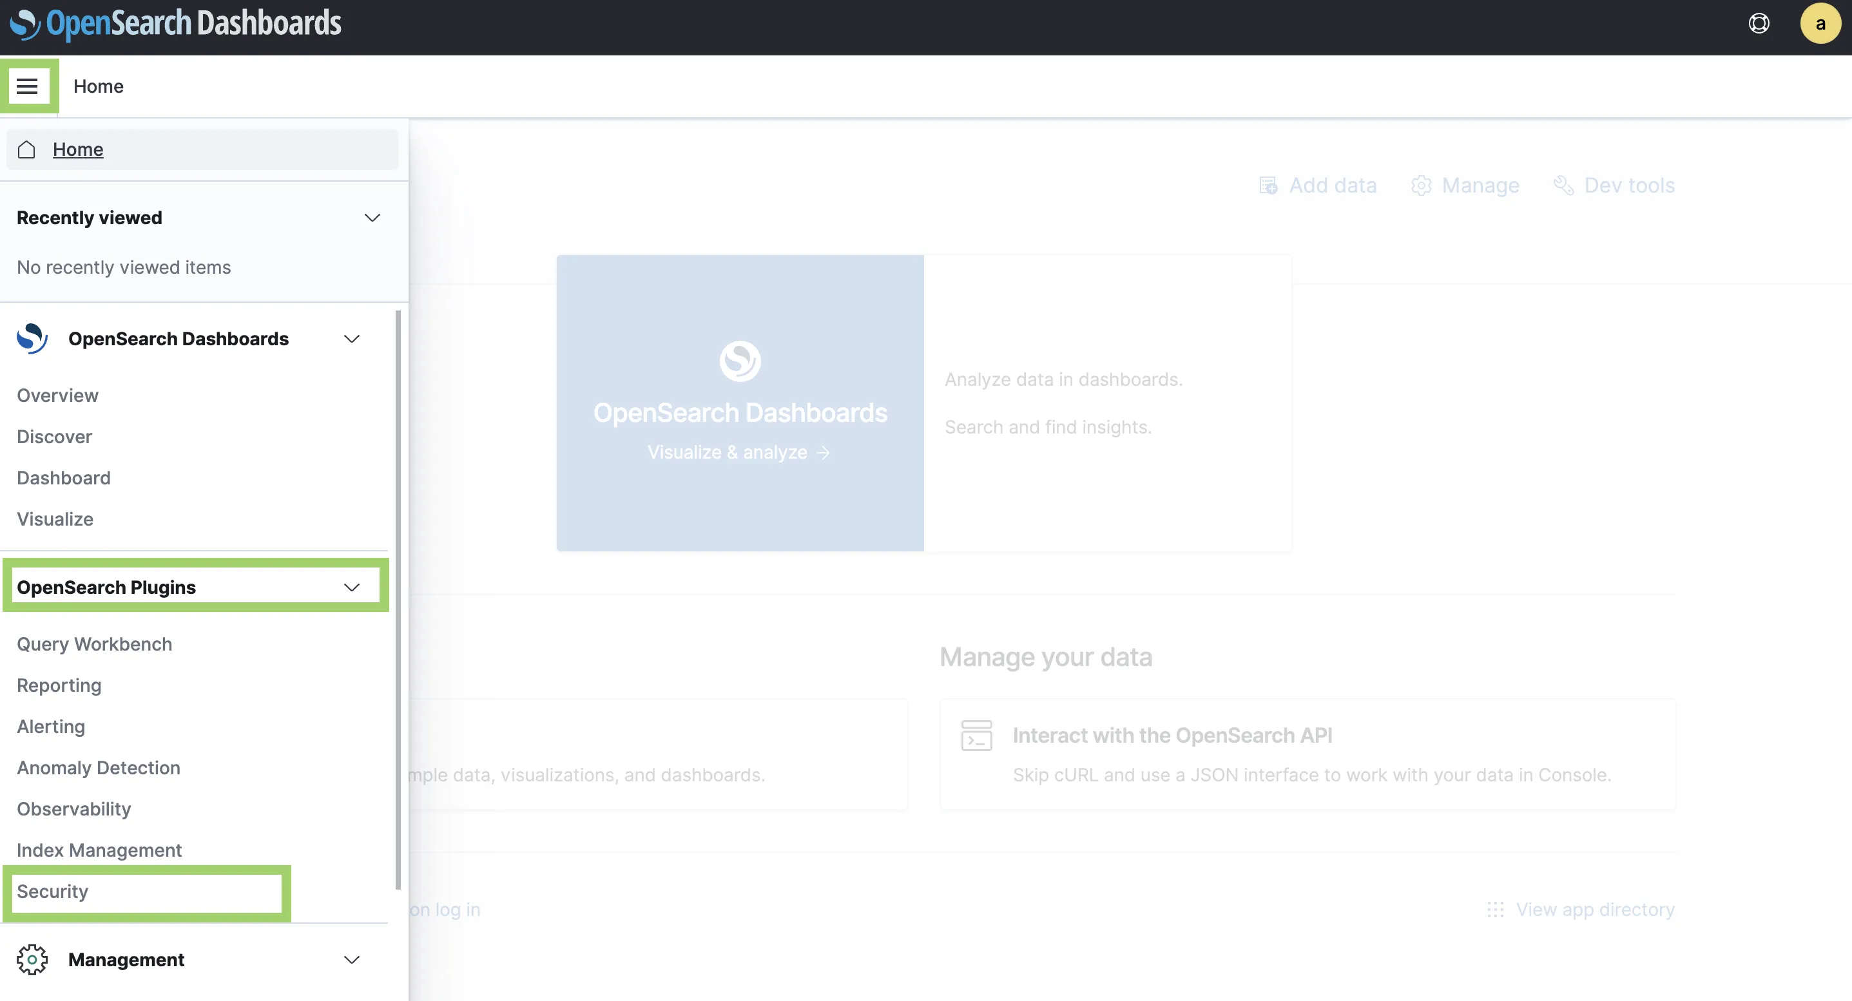Image resolution: width=1852 pixels, height=1001 pixels.
Task: Open the help lifebuoy icon
Action: coord(1759,23)
